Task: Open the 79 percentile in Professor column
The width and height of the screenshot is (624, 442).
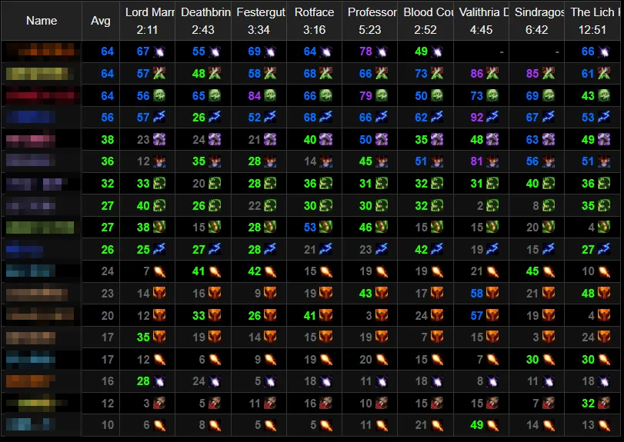Action: [x=365, y=96]
